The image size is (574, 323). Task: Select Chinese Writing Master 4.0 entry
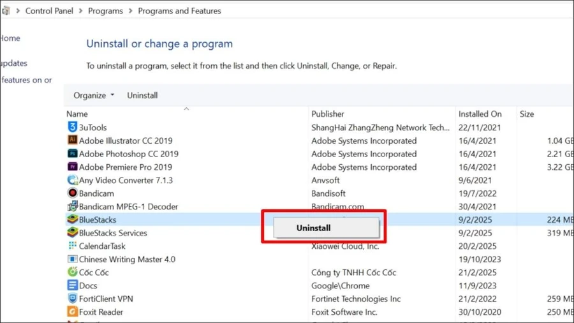(128, 259)
